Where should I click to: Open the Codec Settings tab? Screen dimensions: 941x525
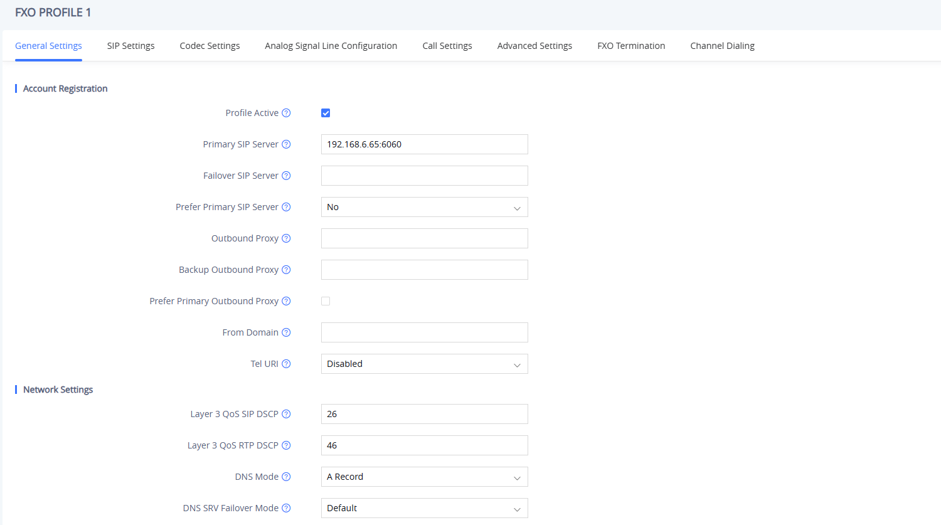click(210, 46)
